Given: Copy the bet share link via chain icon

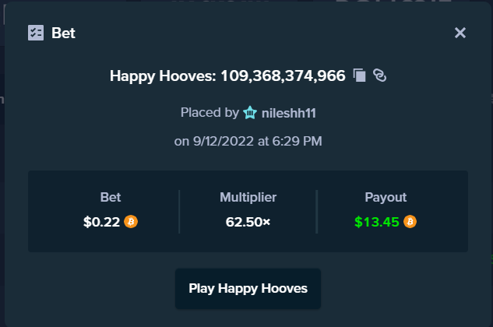Looking at the screenshot, I should click(x=379, y=76).
